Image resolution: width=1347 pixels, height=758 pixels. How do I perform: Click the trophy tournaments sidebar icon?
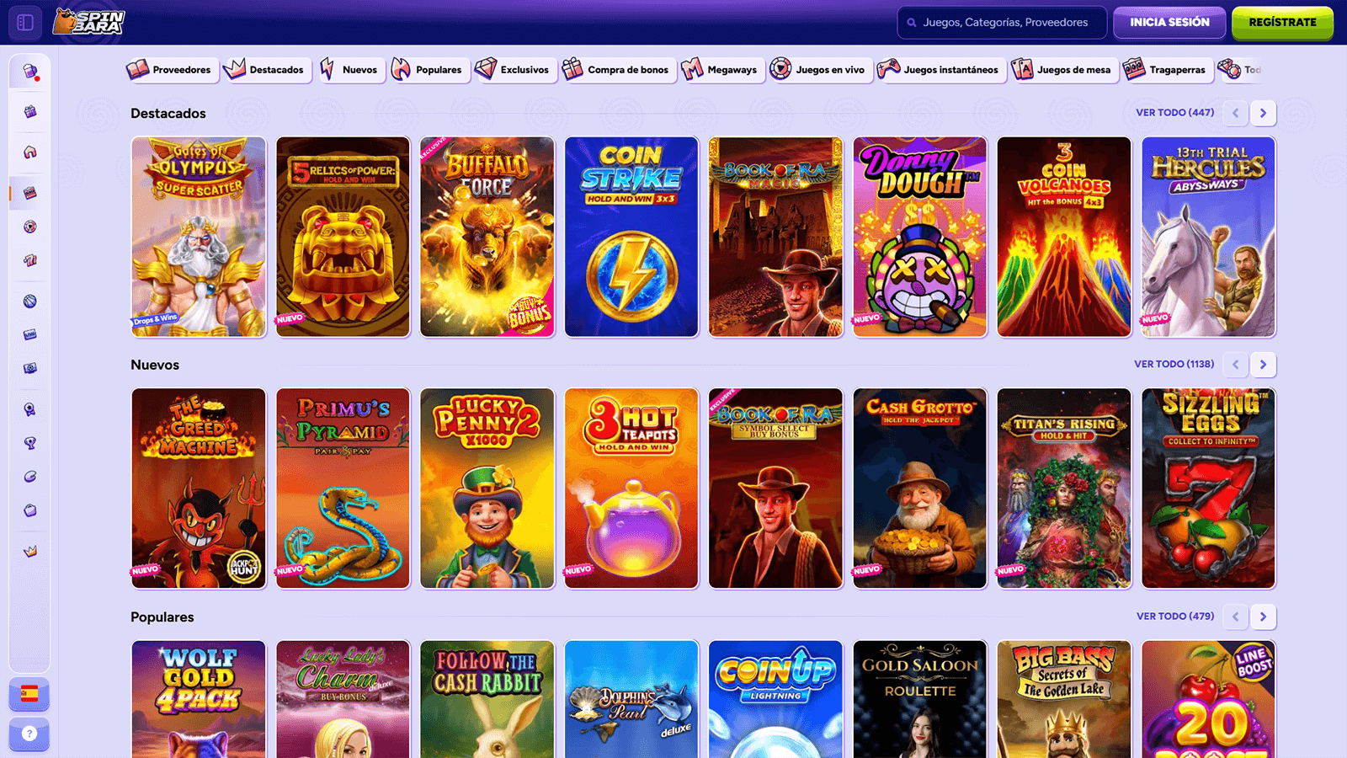coord(30,443)
